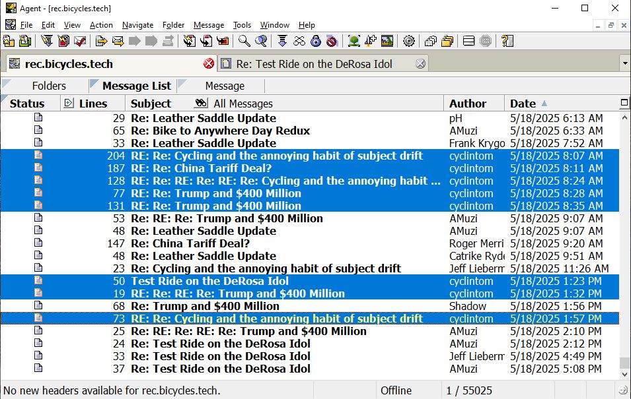
Task: Click the yellow stacked folders toolbar icon
Action: point(447,41)
